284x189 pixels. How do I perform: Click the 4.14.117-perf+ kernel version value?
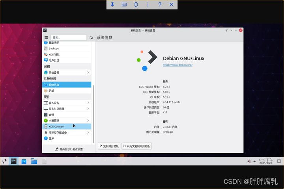point(172,102)
